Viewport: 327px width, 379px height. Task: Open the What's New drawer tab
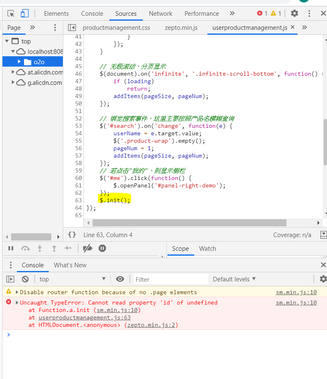click(x=70, y=265)
